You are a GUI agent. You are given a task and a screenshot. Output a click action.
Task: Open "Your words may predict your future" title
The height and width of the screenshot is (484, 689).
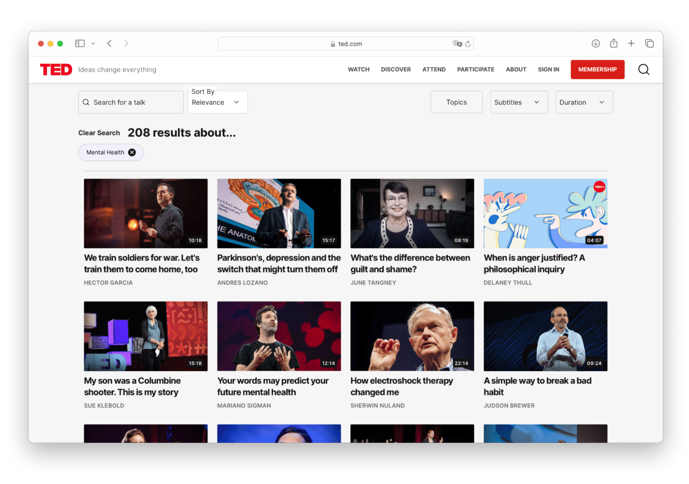pyautogui.click(x=273, y=386)
